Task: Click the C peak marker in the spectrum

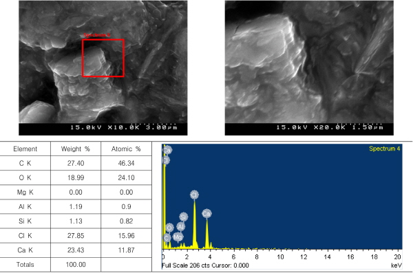Action: 167,238
